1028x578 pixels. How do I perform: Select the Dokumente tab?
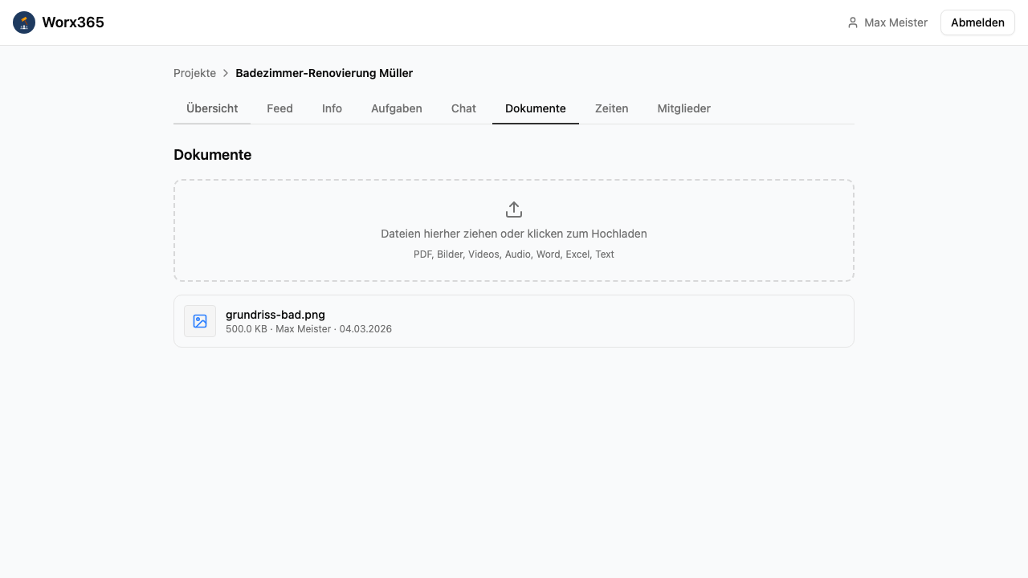[x=535, y=108]
